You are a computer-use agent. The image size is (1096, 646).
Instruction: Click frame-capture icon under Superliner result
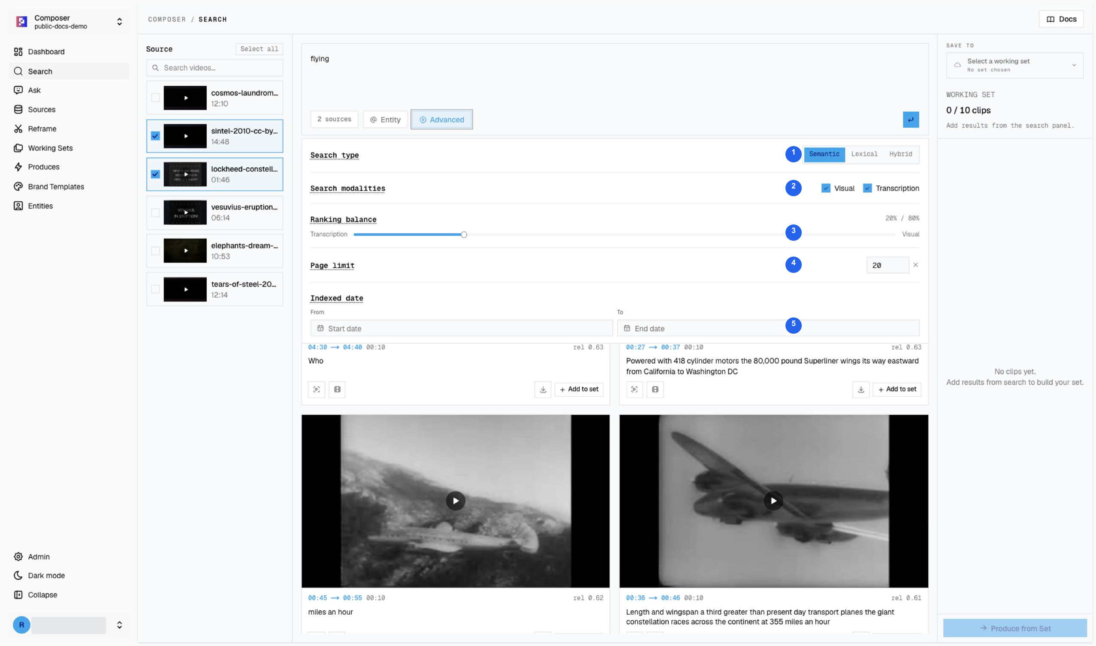pos(634,389)
